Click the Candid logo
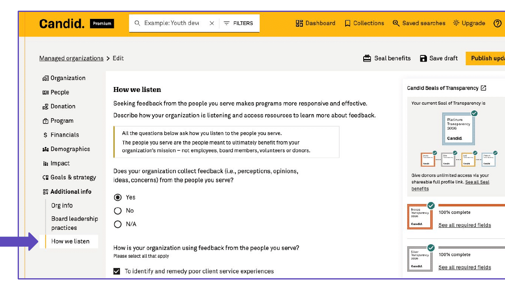This screenshot has width=505, height=284. point(62,23)
